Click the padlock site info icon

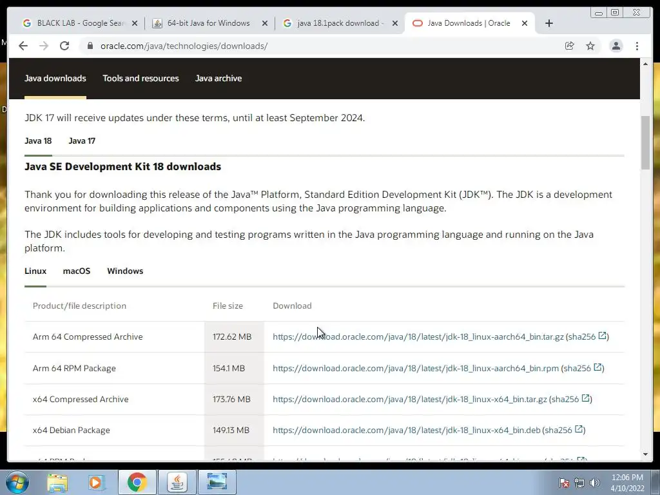coord(90,46)
